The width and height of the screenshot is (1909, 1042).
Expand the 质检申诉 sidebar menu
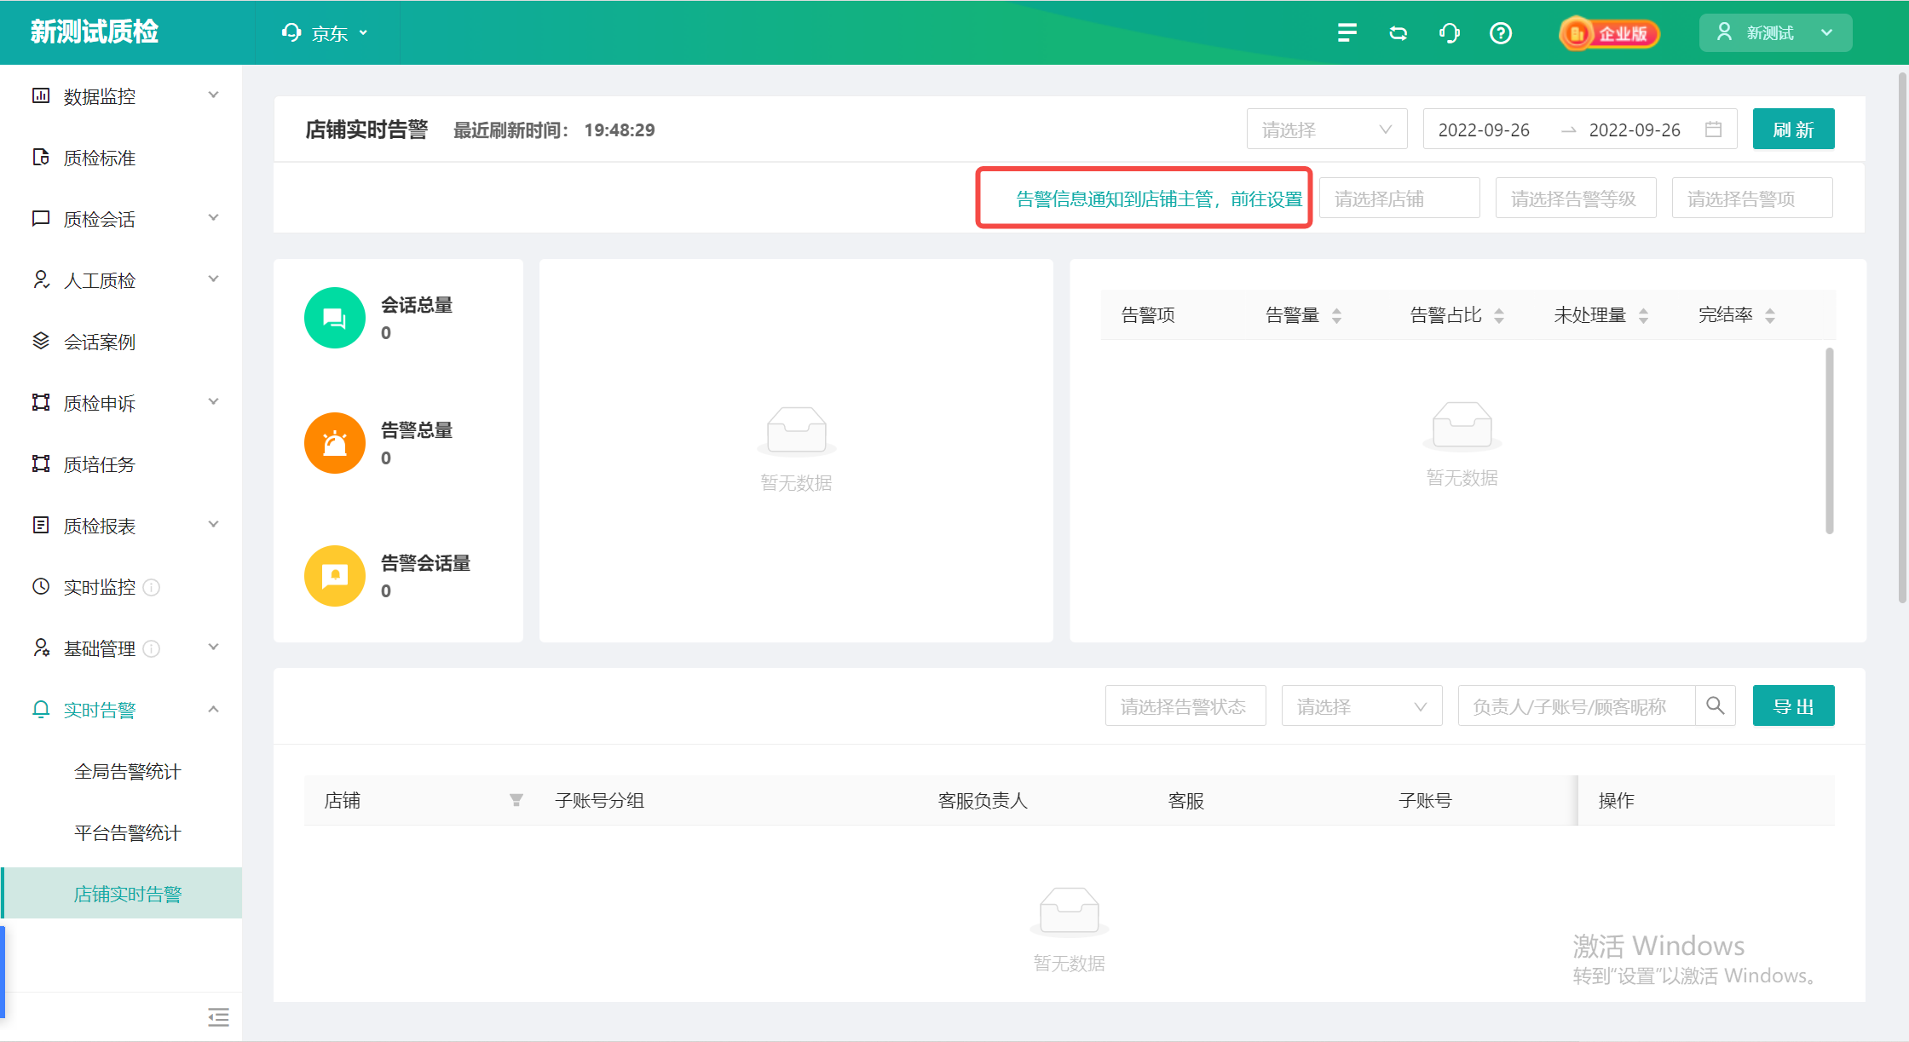(214, 402)
